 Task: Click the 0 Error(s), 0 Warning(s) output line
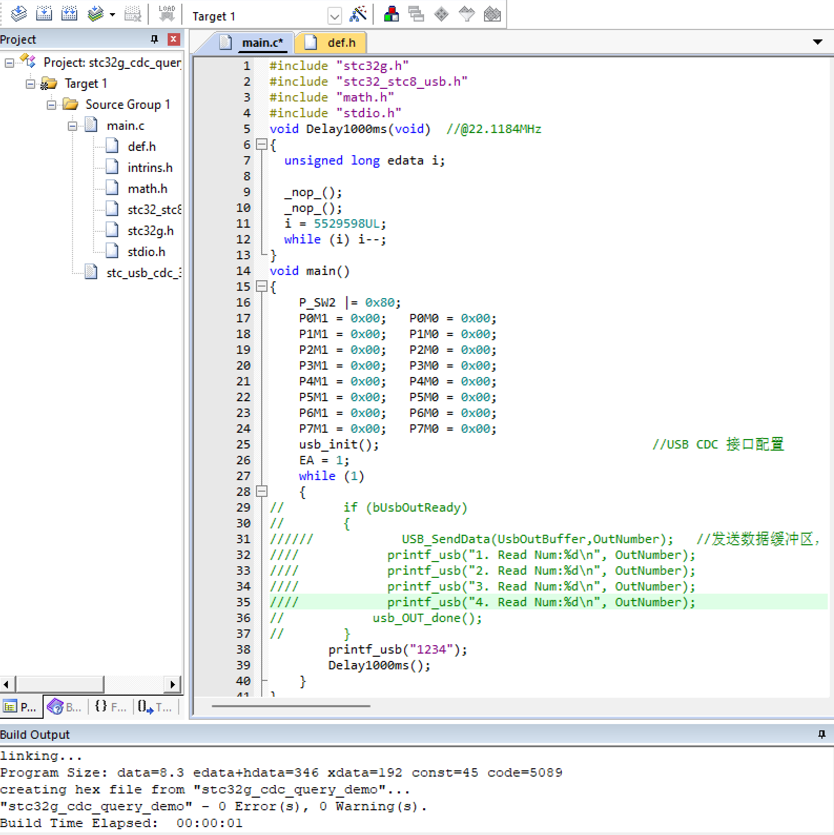pyautogui.click(x=214, y=806)
